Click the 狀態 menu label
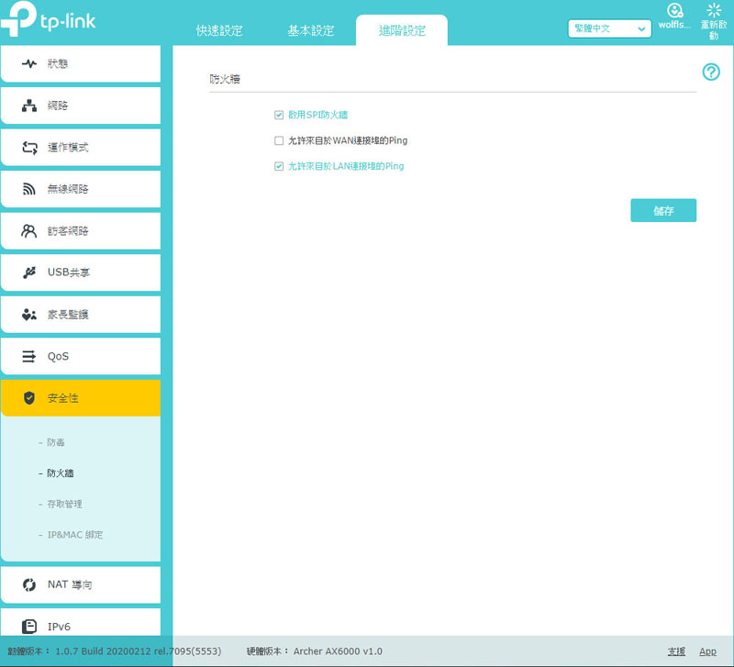 (58, 63)
